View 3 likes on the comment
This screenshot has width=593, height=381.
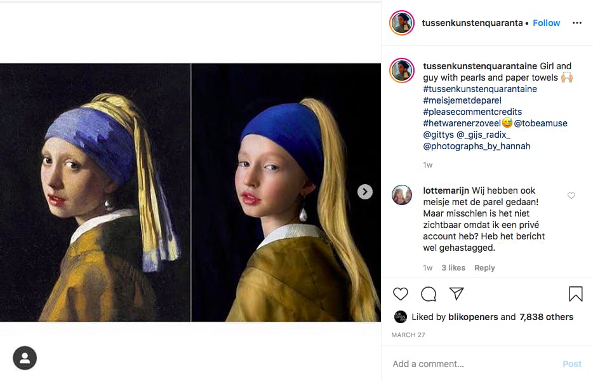point(453,268)
